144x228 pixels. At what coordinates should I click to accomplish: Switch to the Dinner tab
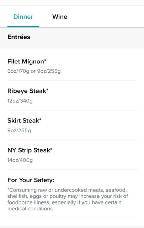pos(23,17)
